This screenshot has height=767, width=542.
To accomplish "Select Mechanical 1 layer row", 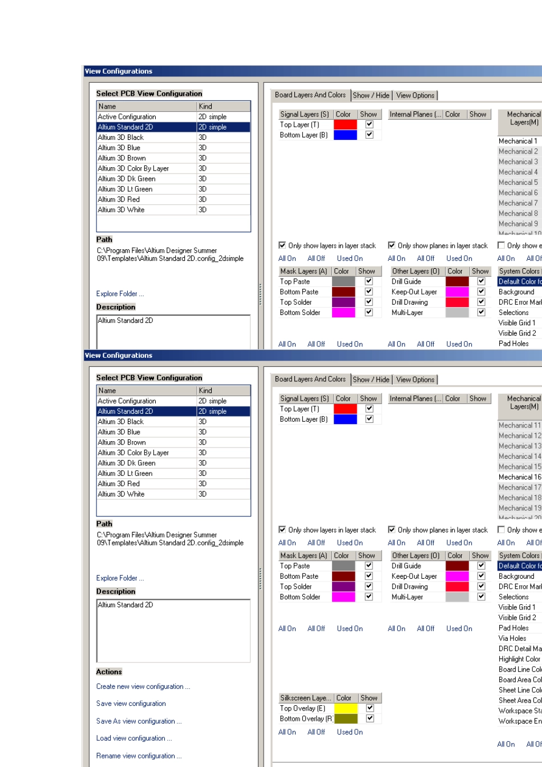I will pyautogui.click(x=520, y=141).
